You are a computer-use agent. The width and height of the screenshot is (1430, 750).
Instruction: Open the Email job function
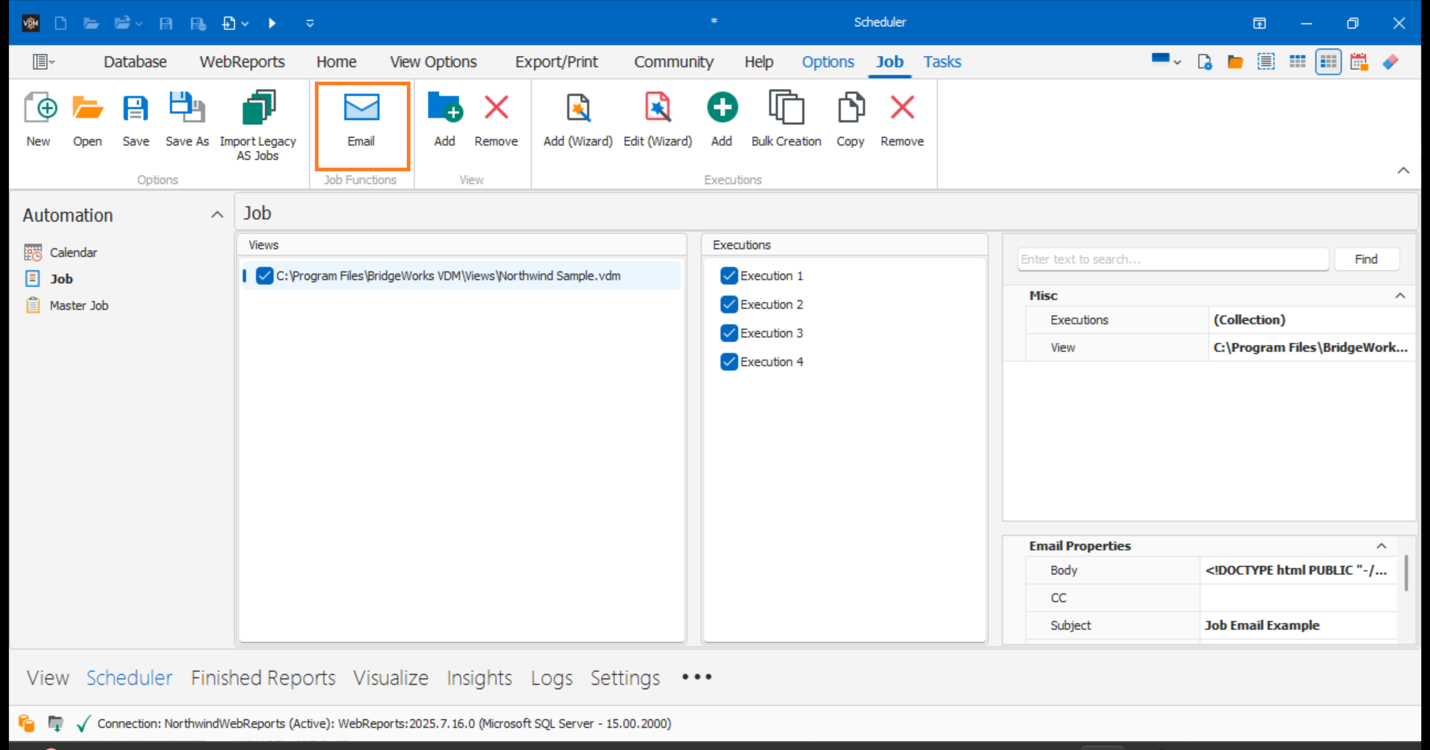[x=361, y=121]
